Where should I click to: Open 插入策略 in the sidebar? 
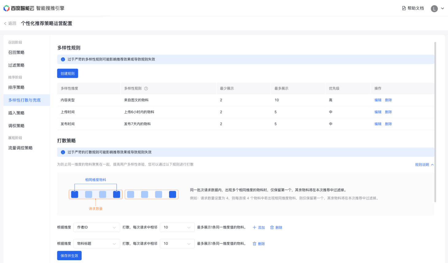pyautogui.click(x=27, y=113)
